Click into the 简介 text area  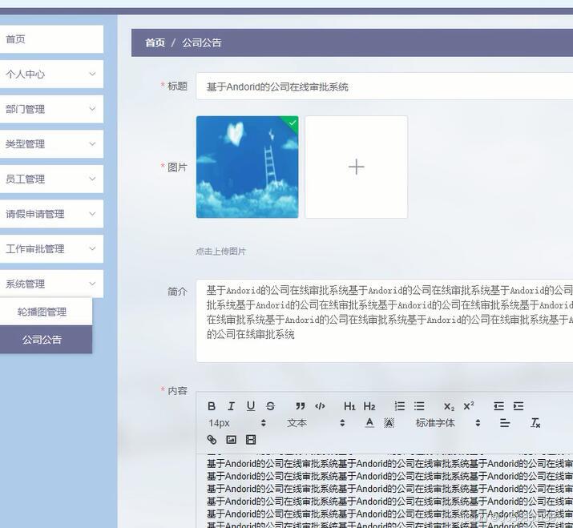tap(385, 320)
